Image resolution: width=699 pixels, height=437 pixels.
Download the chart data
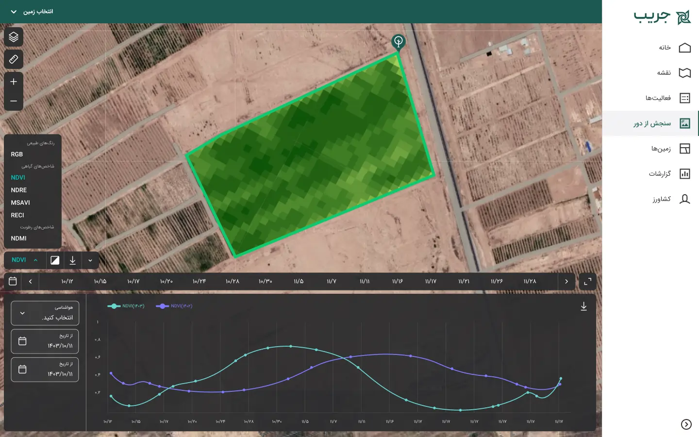(583, 306)
